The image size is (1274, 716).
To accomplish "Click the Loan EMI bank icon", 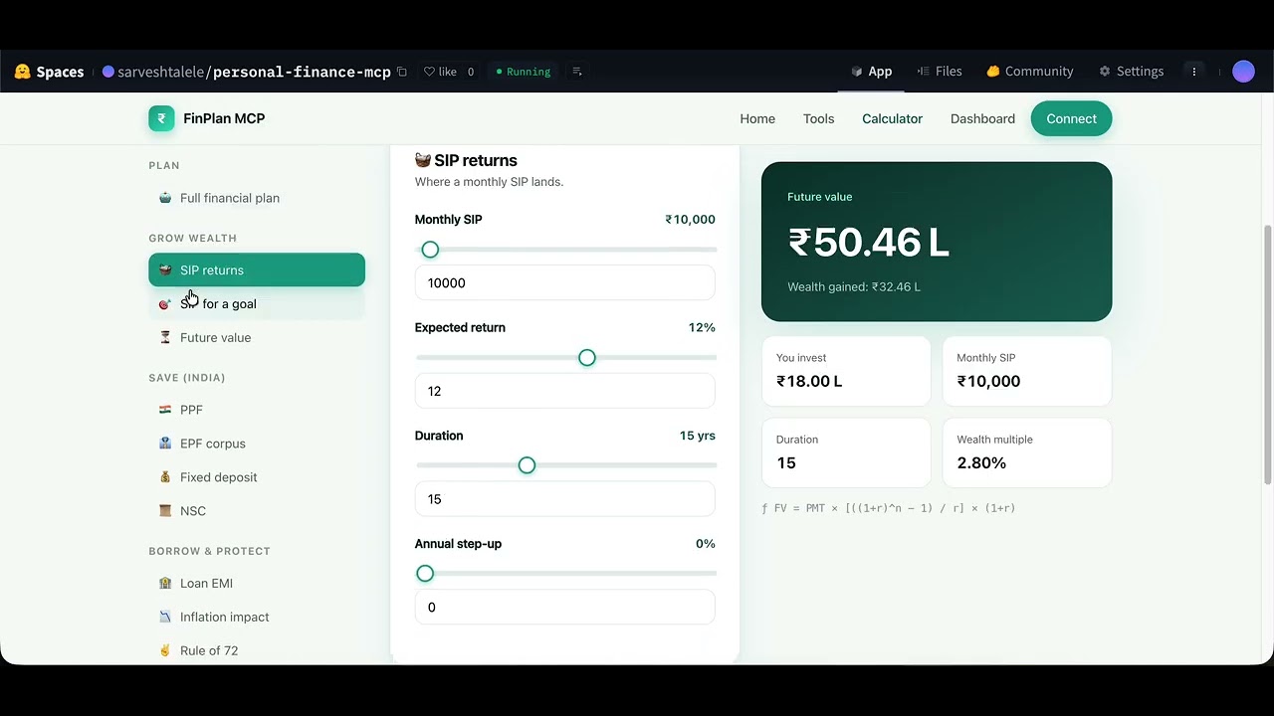I will (x=165, y=584).
